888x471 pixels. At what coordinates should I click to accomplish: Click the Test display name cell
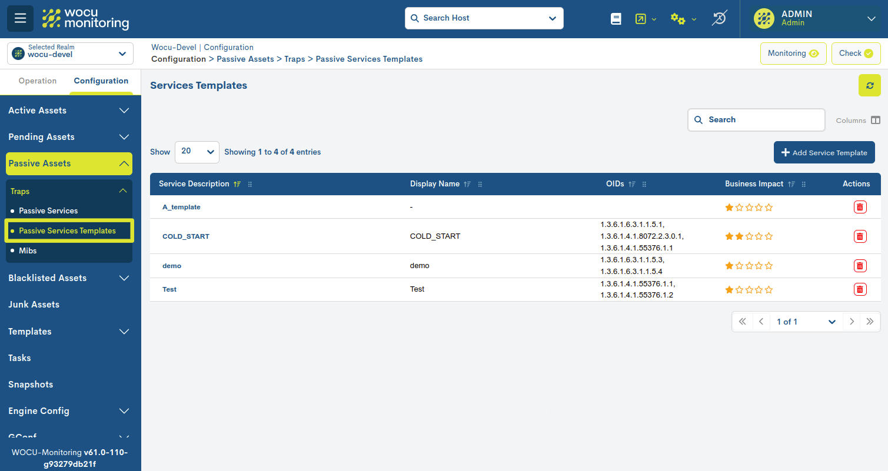417,289
